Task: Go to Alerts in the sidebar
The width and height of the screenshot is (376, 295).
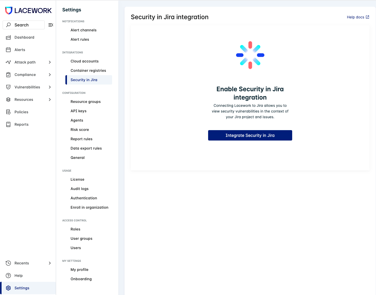Action: click(x=20, y=50)
